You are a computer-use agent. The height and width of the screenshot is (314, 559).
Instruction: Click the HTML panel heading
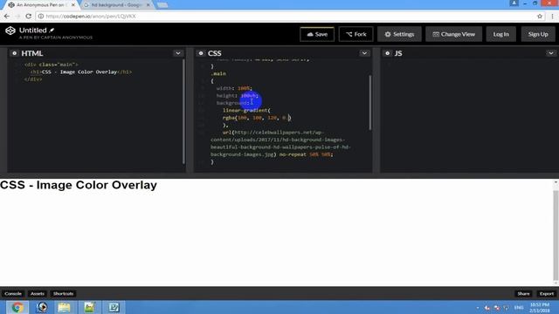point(32,53)
